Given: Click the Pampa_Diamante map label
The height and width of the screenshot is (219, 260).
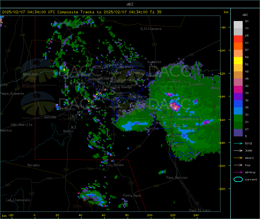Looking at the screenshot, I should 12,94.
